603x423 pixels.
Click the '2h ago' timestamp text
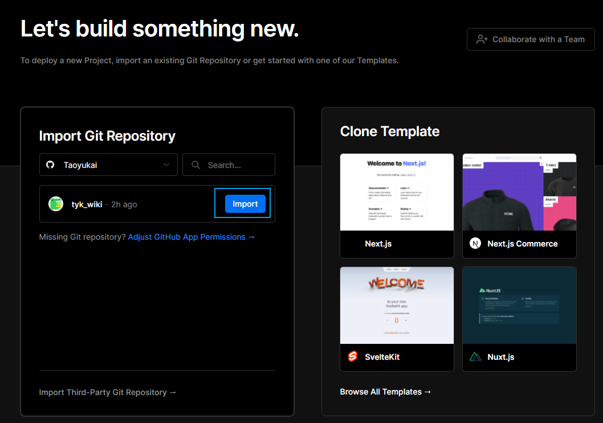pyautogui.click(x=124, y=204)
